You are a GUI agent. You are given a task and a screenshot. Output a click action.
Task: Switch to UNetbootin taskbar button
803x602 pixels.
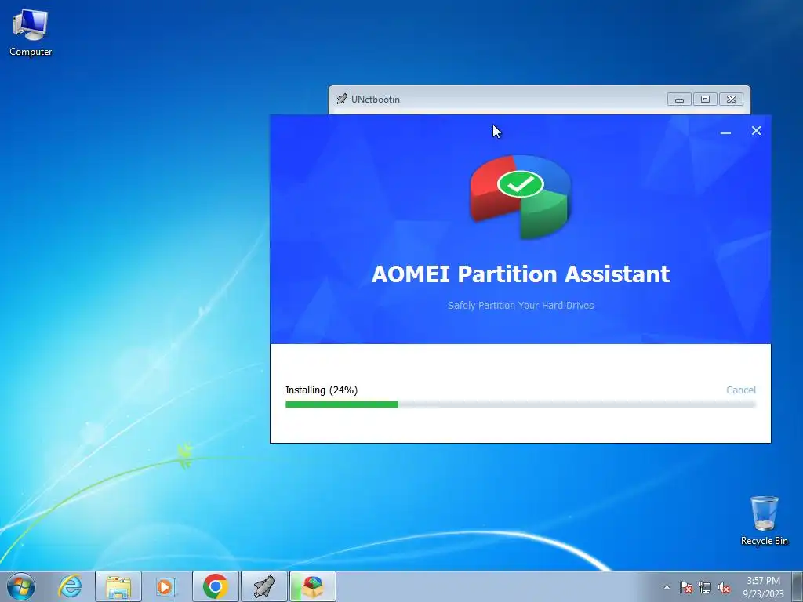tap(263, 586)
